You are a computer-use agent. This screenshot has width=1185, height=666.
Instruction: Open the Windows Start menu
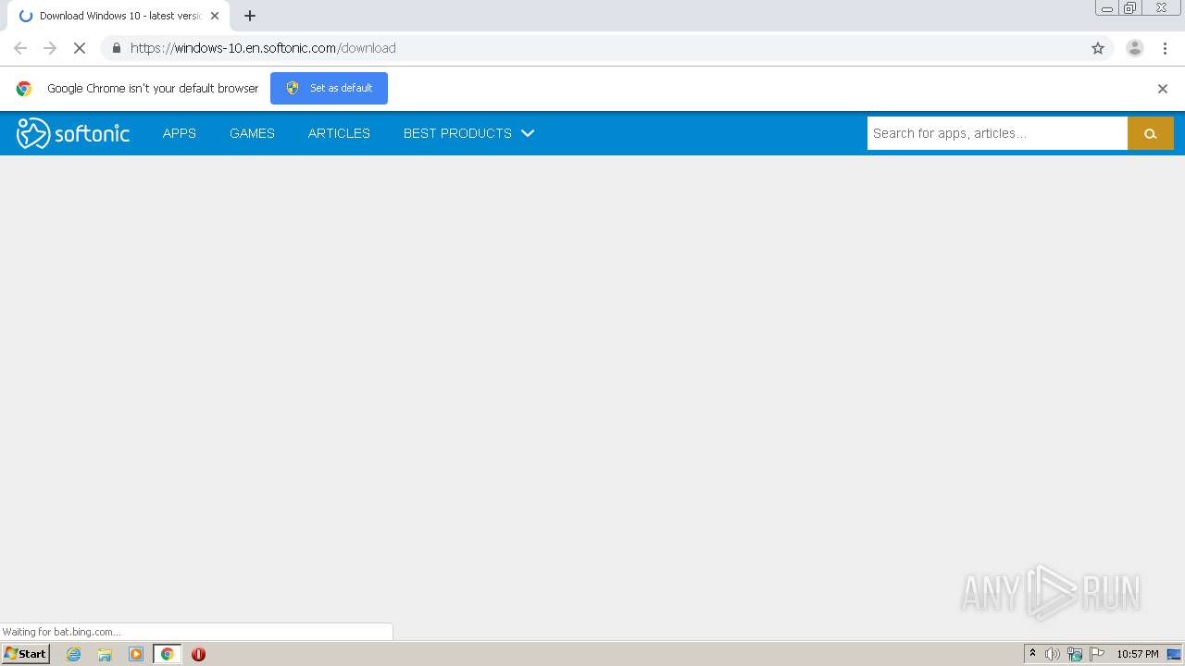point(26,654)
